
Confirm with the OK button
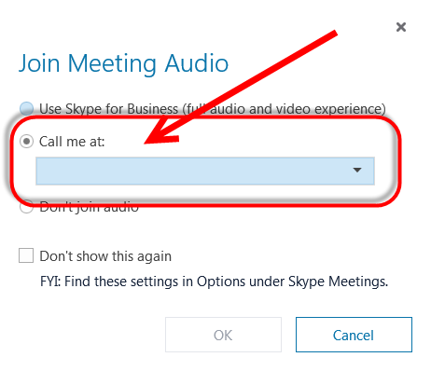coord(223,335)
